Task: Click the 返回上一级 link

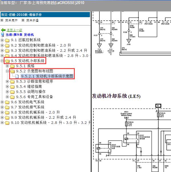Action: pos(14,30)
